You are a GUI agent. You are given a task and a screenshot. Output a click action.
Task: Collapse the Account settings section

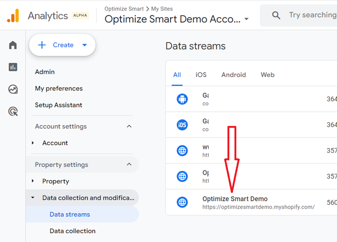[x=129, y=126]
